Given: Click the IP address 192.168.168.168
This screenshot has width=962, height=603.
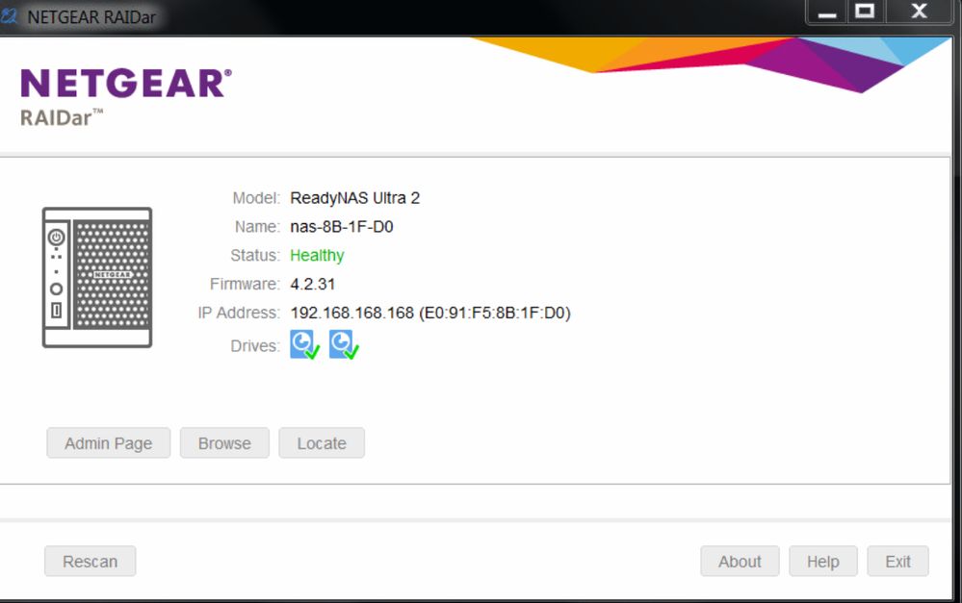Looking at the screenshot, I should point(352,314).
